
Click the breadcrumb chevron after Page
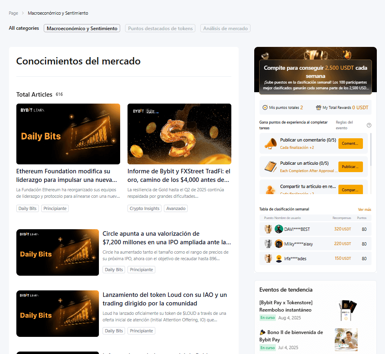[x=23, y=13]
